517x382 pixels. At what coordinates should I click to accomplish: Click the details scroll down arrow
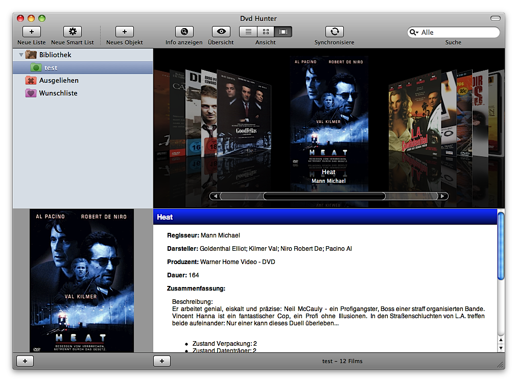(501, 348)
